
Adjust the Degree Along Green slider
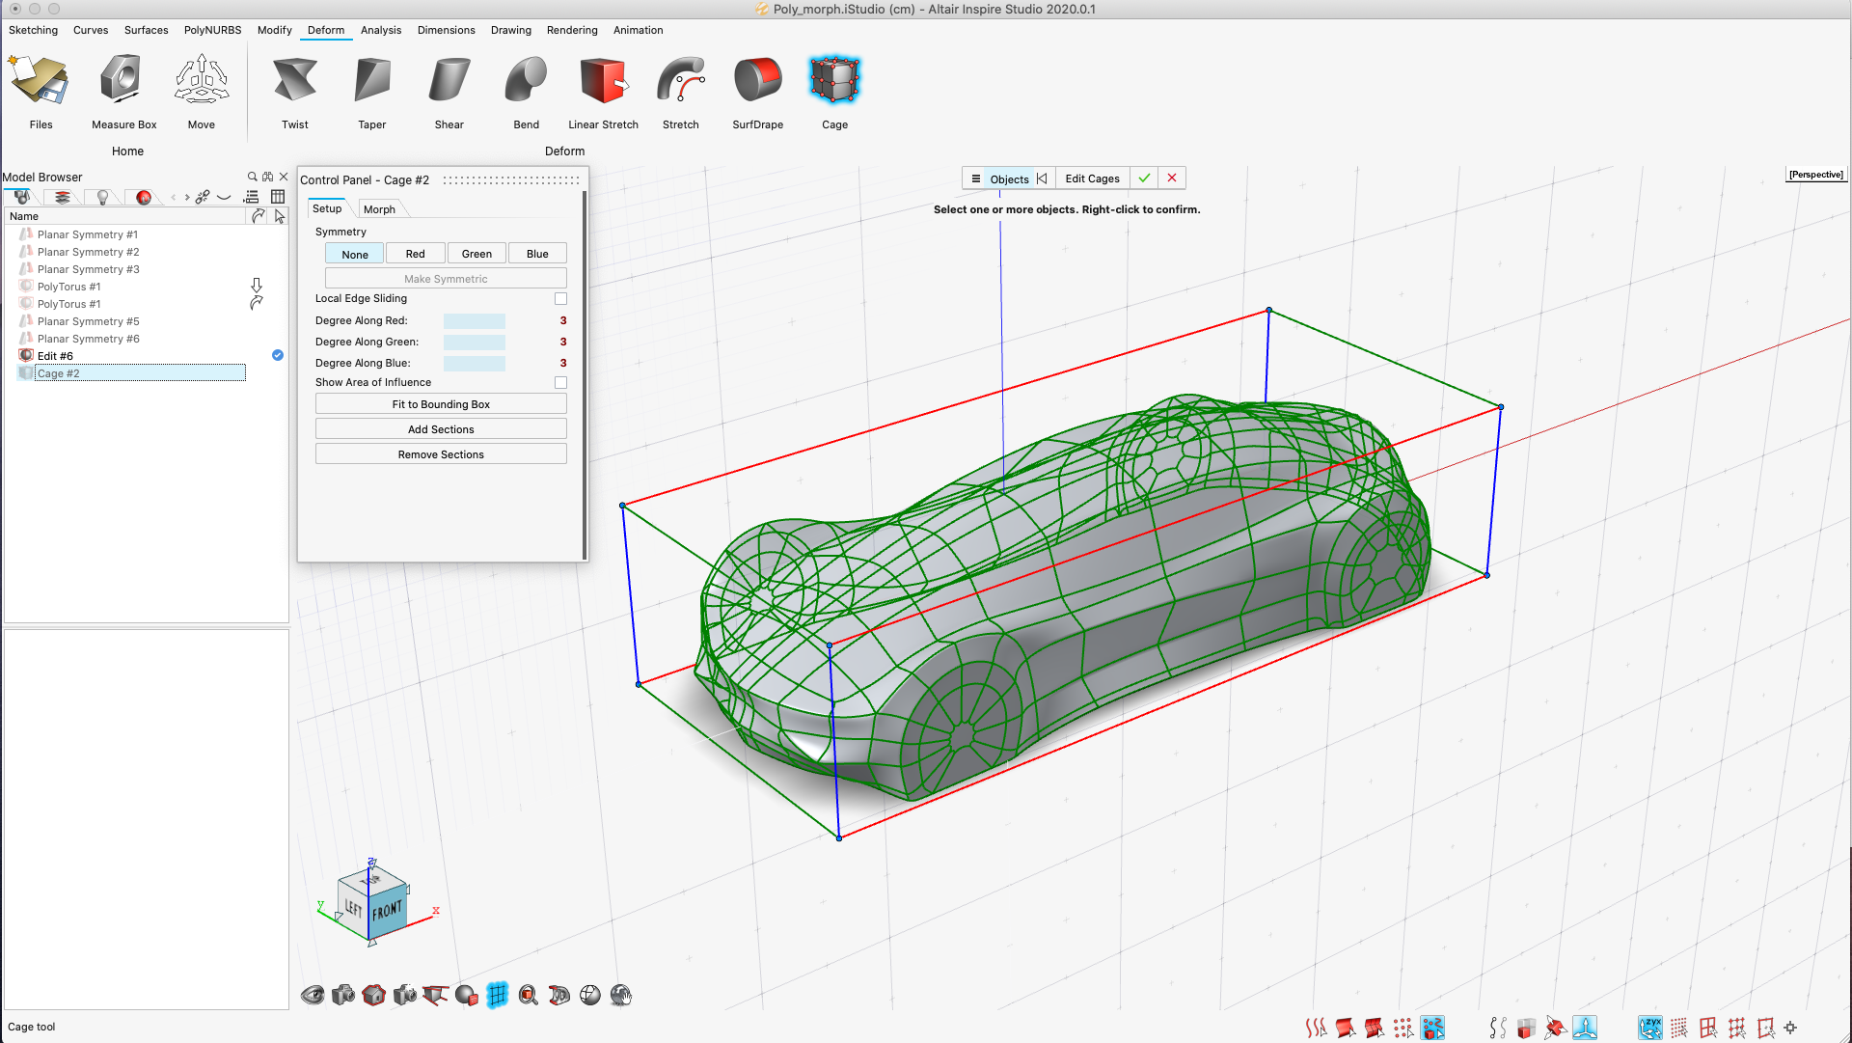pyautogui.click(x=474, y=343)
